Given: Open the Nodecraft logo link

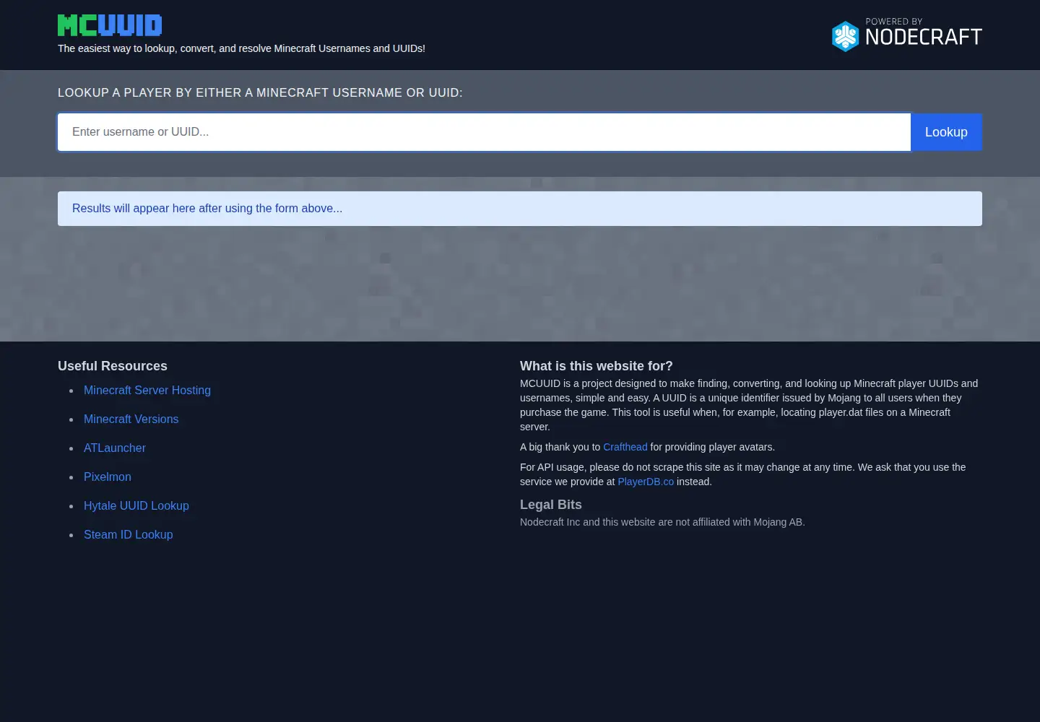Looking at the screenshot, I should pyautogui.click(x=906, y=35).
